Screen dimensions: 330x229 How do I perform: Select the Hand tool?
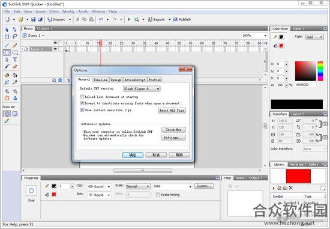(7, 98)
